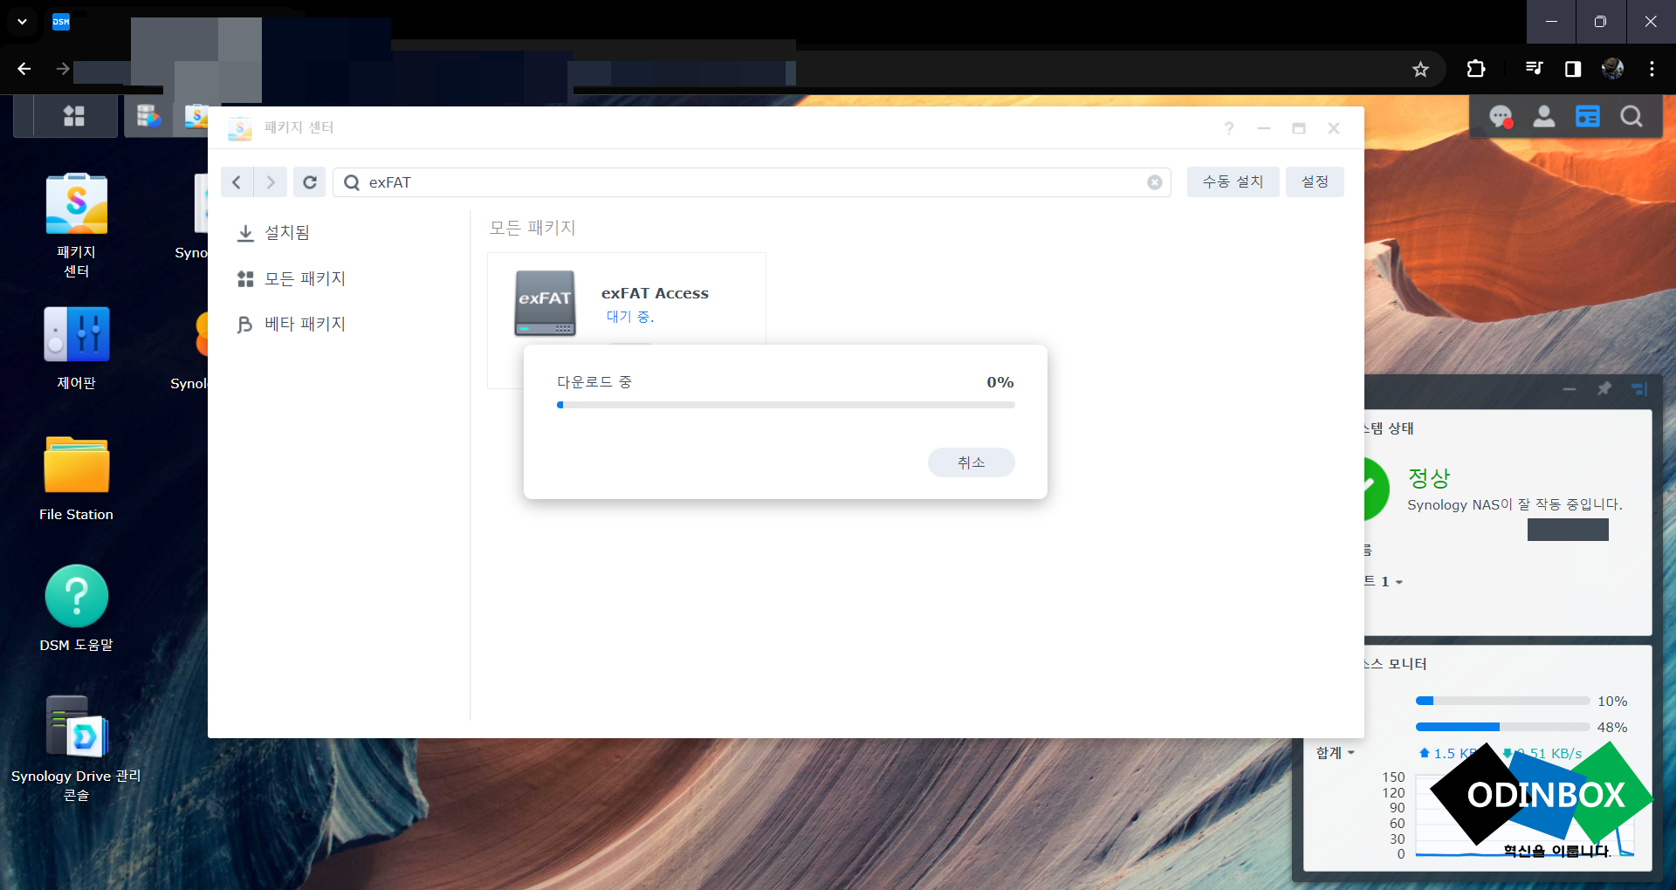Pin the widget panel with pin icon

click(1604, 389)
